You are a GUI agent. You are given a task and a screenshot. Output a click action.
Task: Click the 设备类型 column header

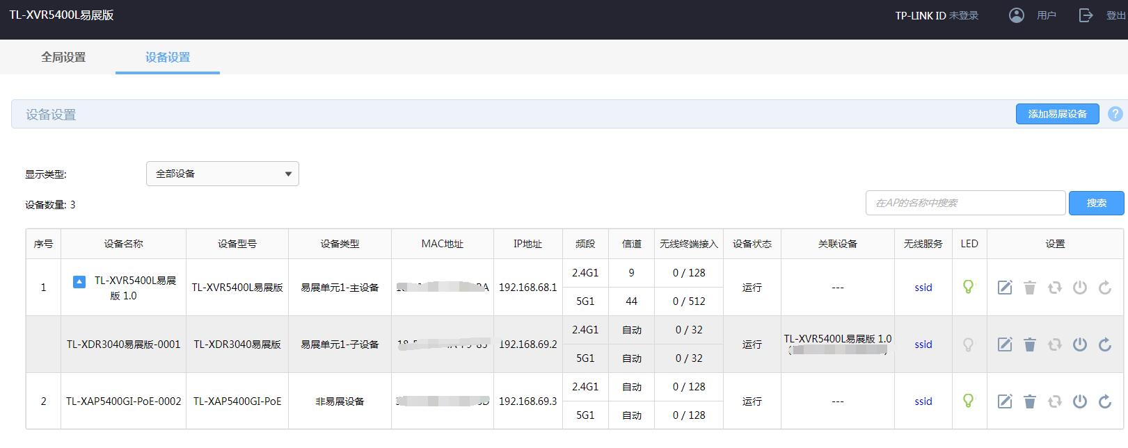(340, 244)
